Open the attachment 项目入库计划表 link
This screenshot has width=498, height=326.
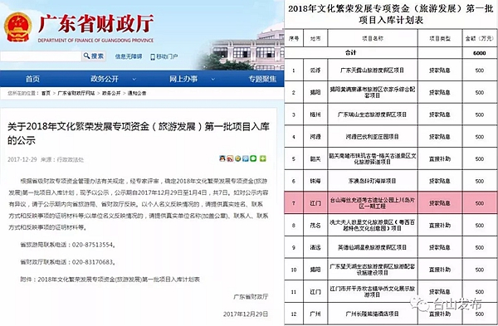click(119, 280)
